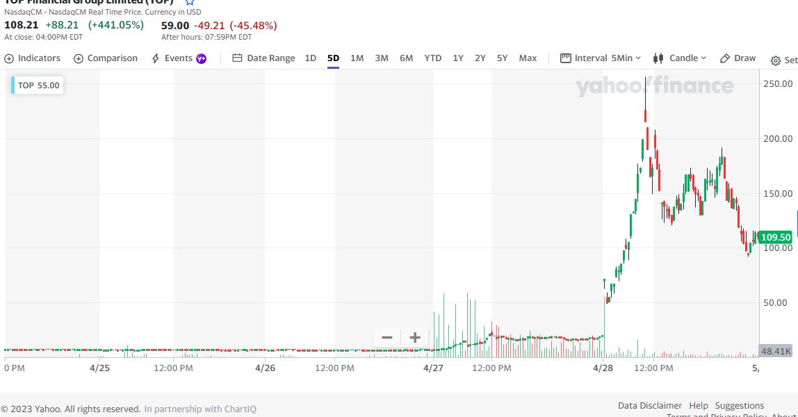
Task: Click the Interval ruler icon
Action: pyautogui.click(x=565, y=58)
